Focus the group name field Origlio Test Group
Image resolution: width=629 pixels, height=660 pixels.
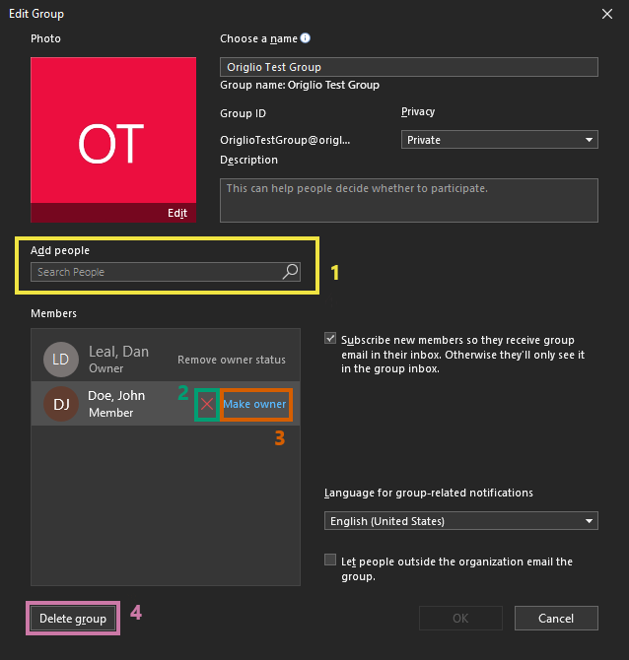coord(409,67)
